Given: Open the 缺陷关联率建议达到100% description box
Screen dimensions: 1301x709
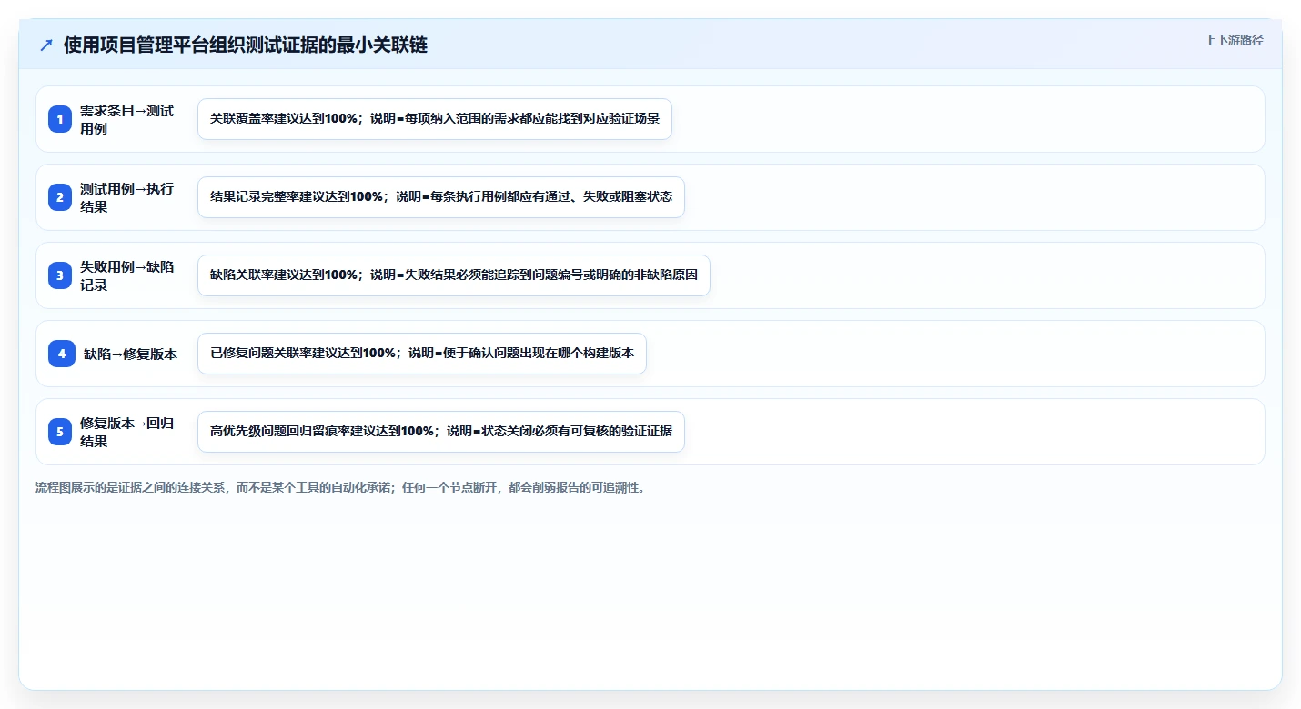Looking at the screenshot, I should coord(454,275).
